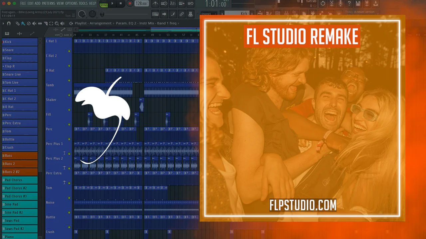The height and width of the screenshot is (239, 426).
Task: Select the Clap R pattern in picker
Action: [20, 66]
